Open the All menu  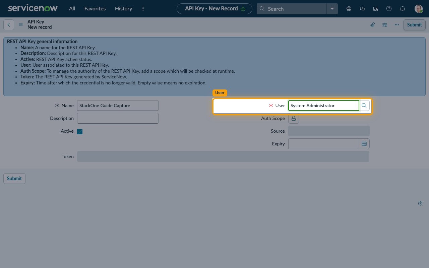tap(72, 9)
